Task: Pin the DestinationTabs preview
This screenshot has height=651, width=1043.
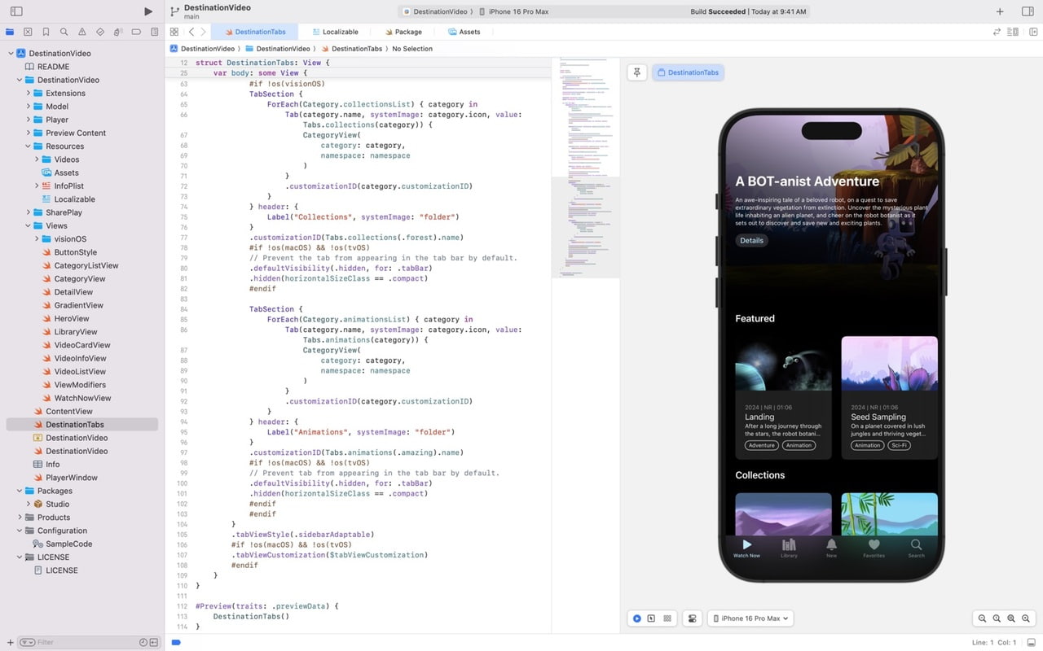Action: (x=636, y=72)
